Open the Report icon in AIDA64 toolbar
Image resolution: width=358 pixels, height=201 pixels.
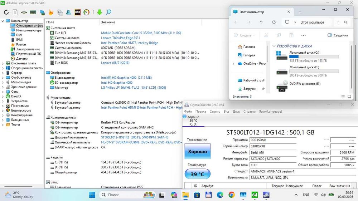tap(15, 12)
